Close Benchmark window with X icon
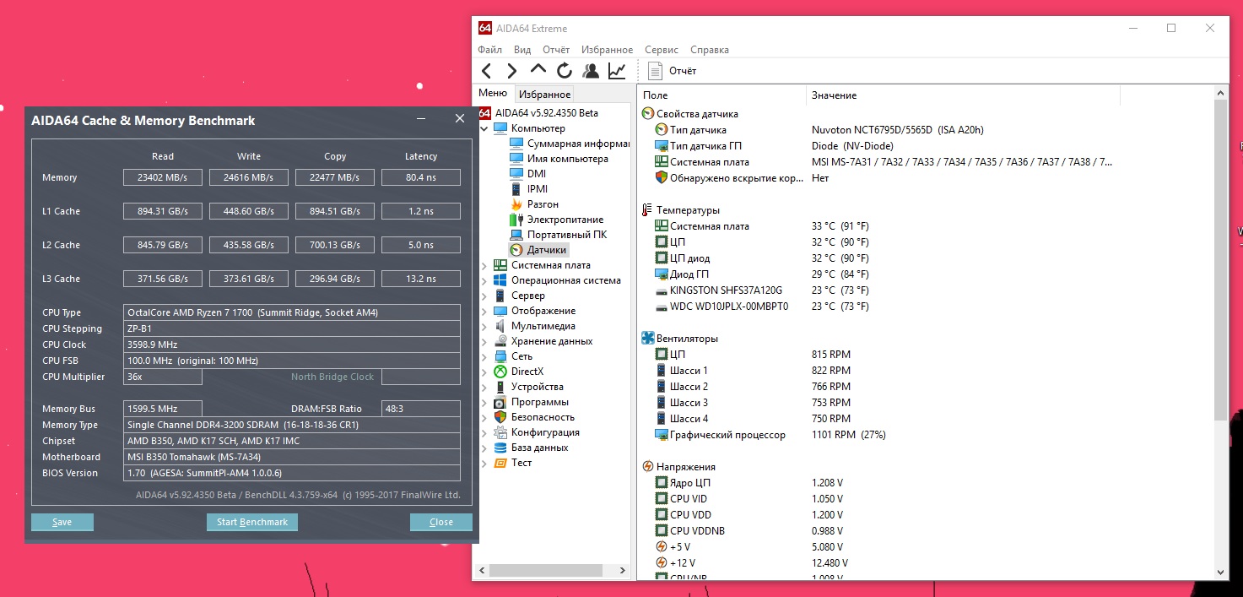Viewport: 1243px width, 597px height. point(460,119)
